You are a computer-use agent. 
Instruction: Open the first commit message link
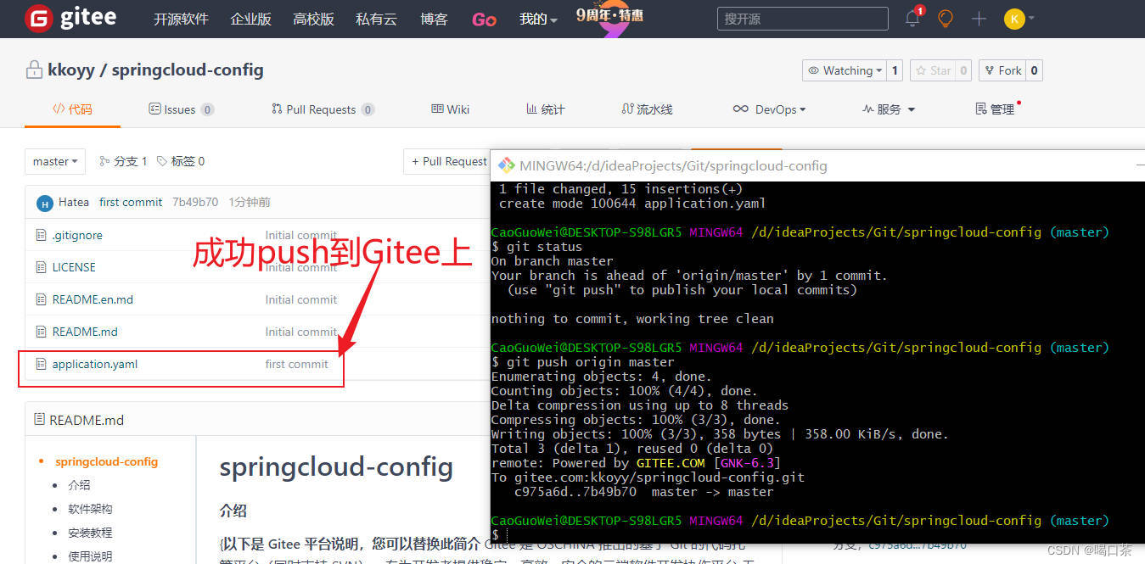pyautogui.click(x=131, y=202)
